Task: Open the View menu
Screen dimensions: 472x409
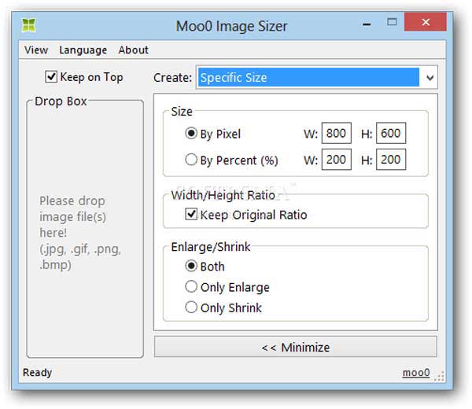Action: pyautogui.click(x=36, y=50)
